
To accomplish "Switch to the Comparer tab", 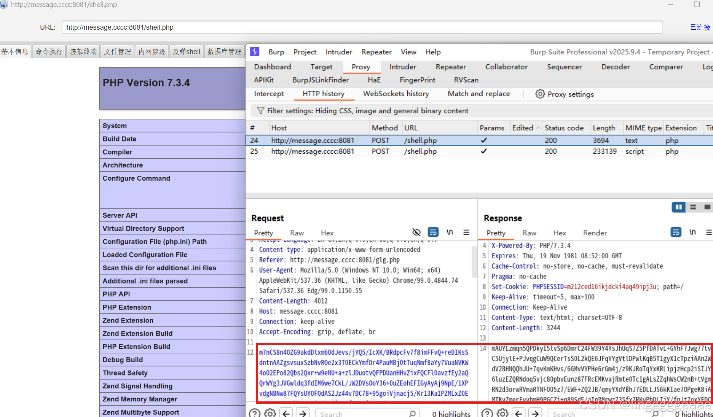I will pos(666,67).
